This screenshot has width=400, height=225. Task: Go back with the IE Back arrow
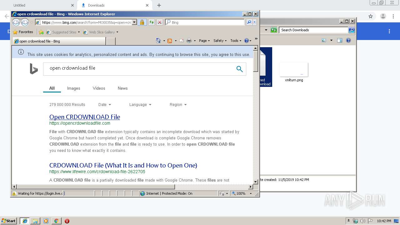[x=16, y=22]
